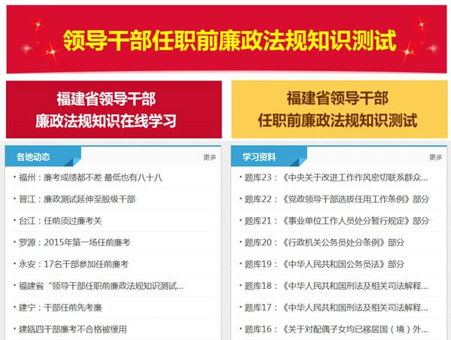The width and height of the screenshot is (451, 340).
Task: Open news item 晋江：廉政测试延伸至股级干部
Action: [77, 199]
